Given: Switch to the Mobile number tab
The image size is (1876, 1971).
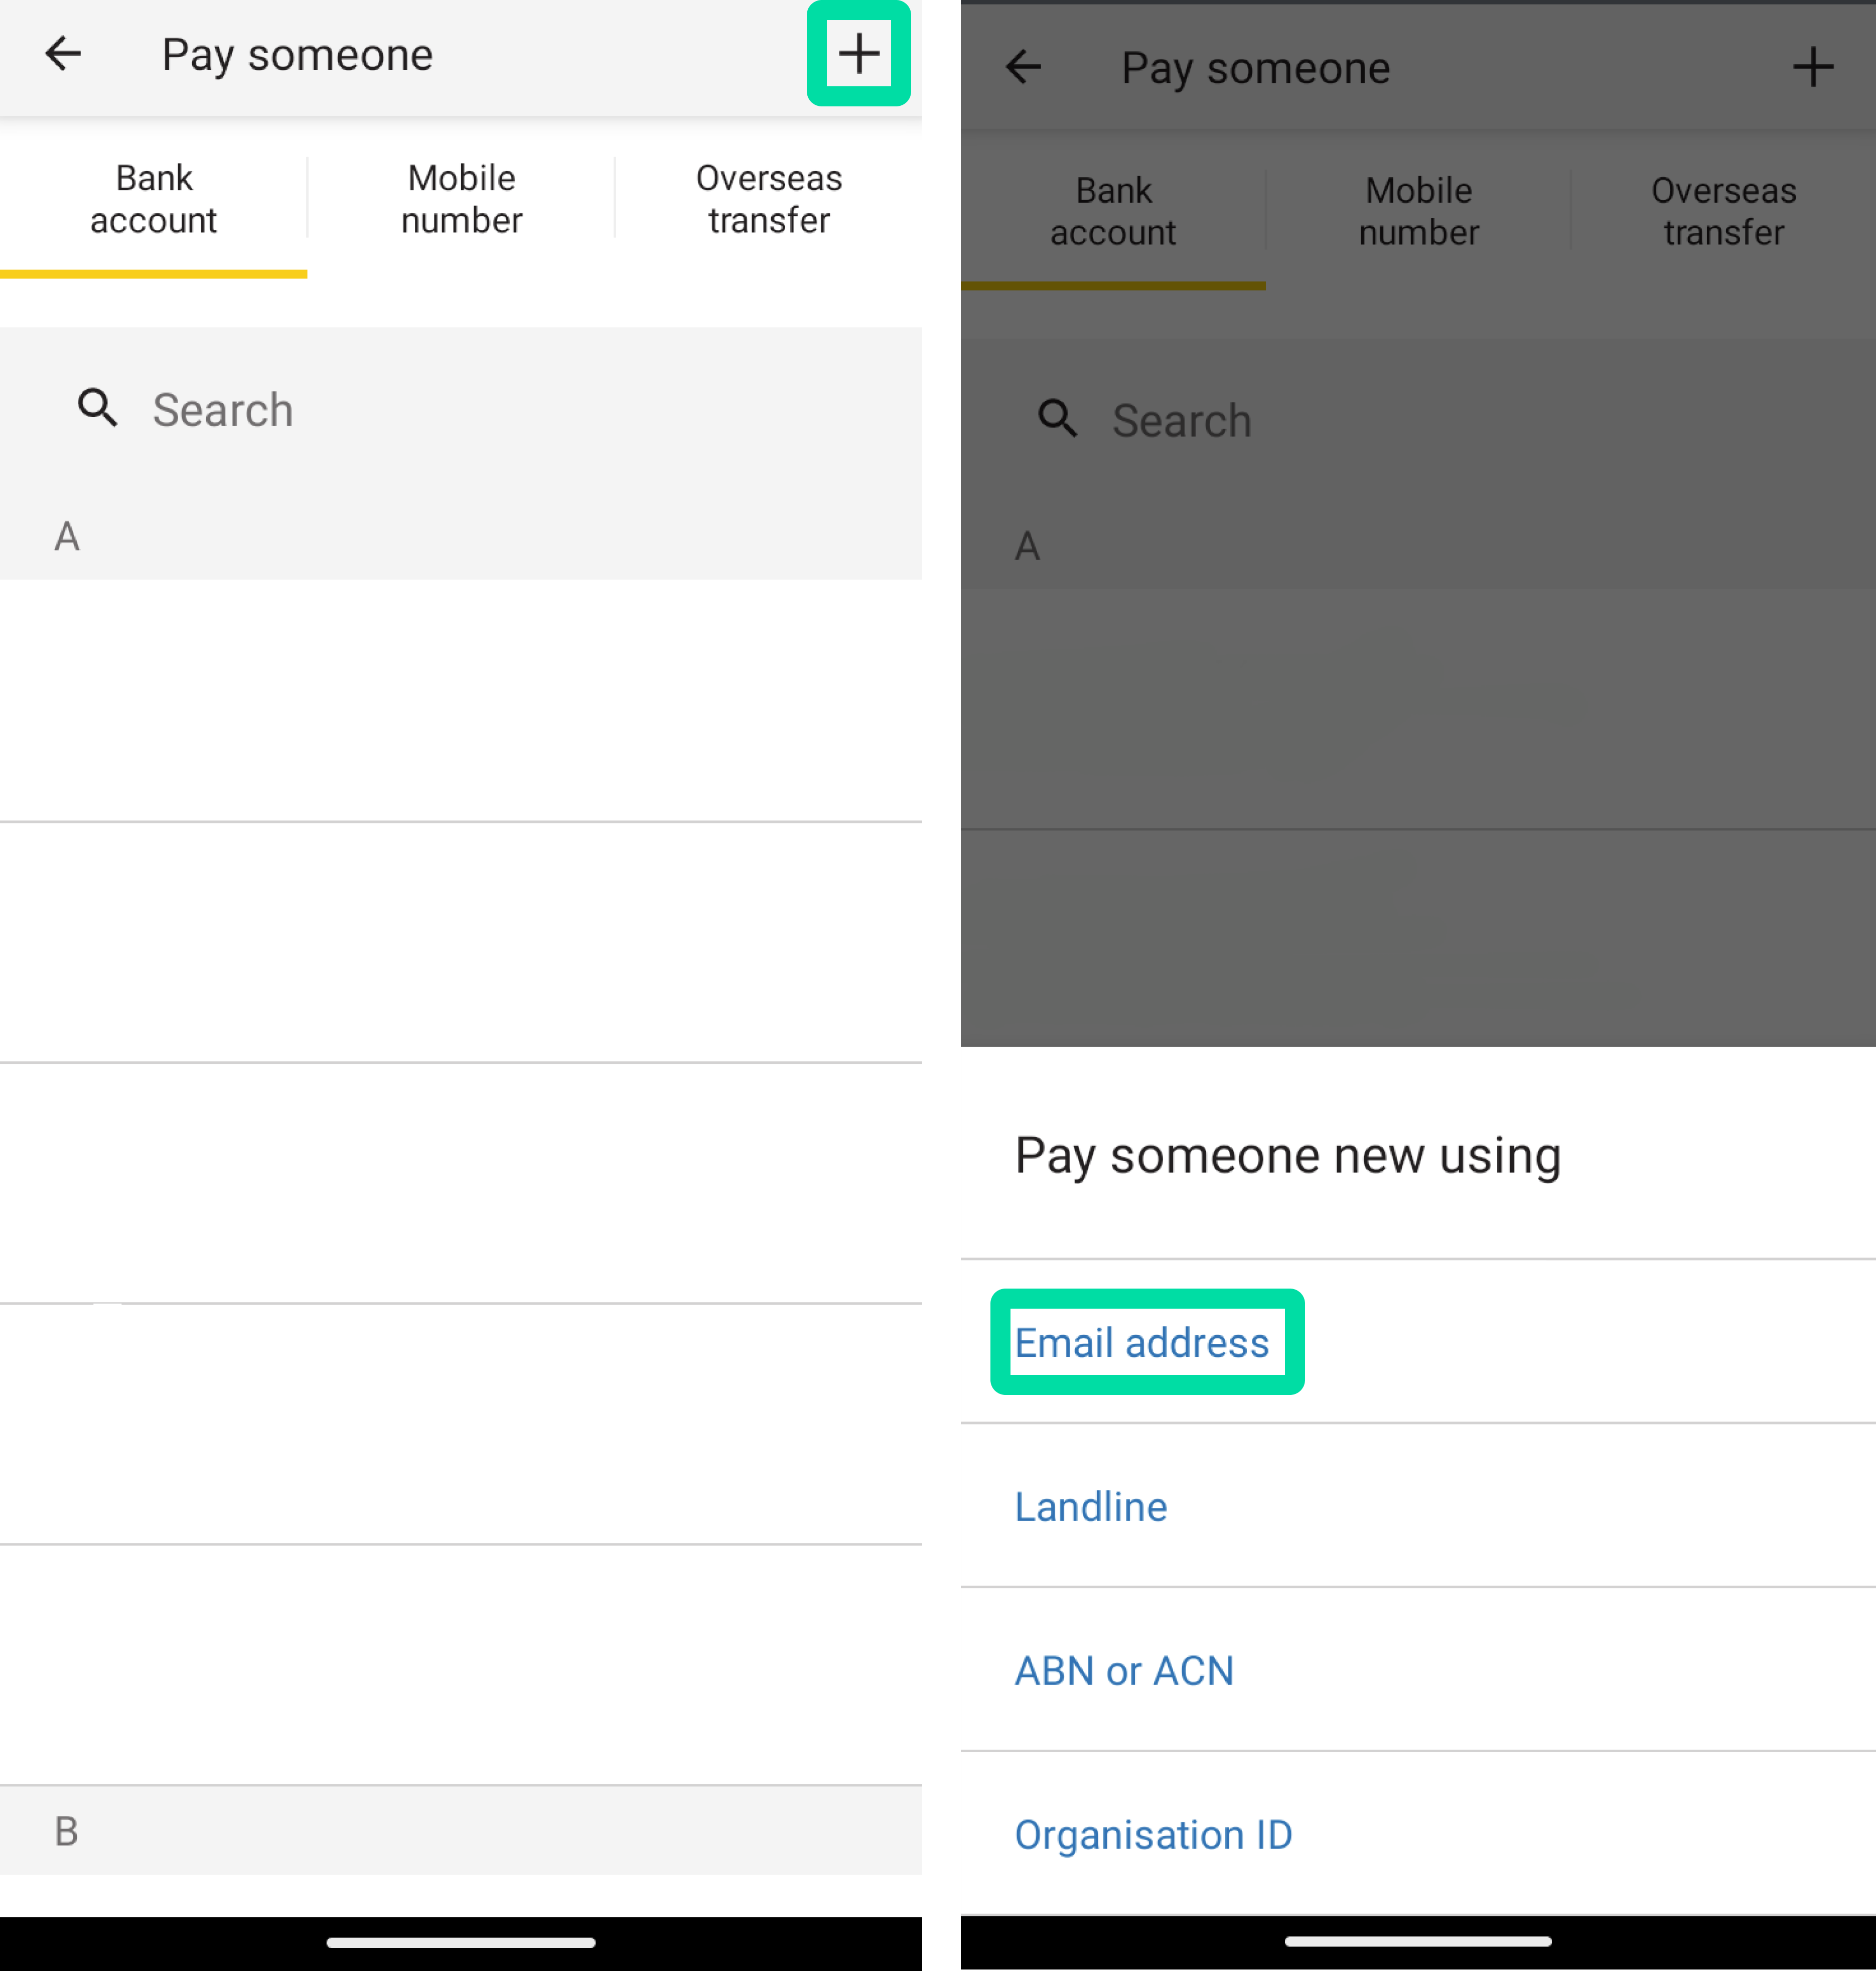Looking at the screenshot, I should pos(461,198).
